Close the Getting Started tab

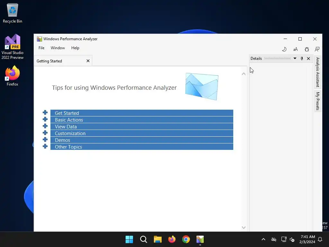88,61
